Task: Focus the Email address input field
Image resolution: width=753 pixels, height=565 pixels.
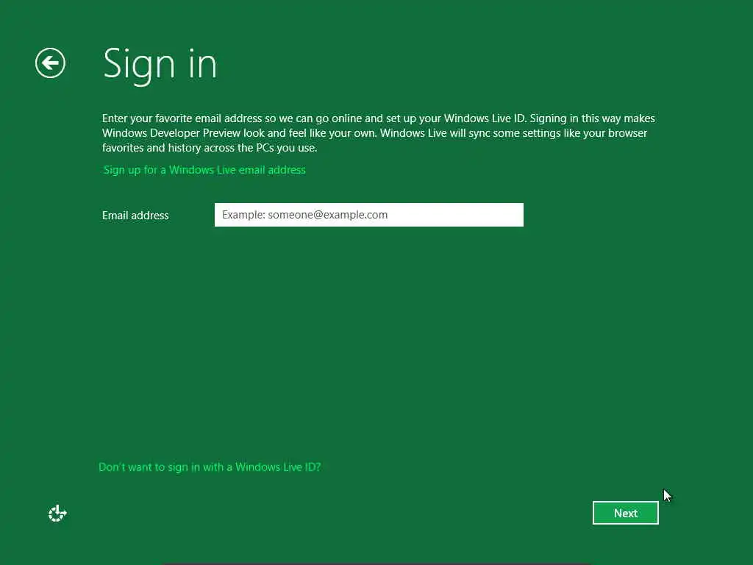Action: click(369, 215)
